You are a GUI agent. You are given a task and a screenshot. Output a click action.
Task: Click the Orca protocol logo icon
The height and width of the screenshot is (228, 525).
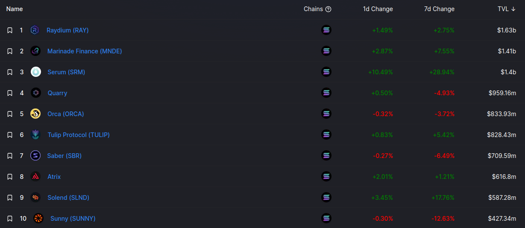[x=35, y=114]
